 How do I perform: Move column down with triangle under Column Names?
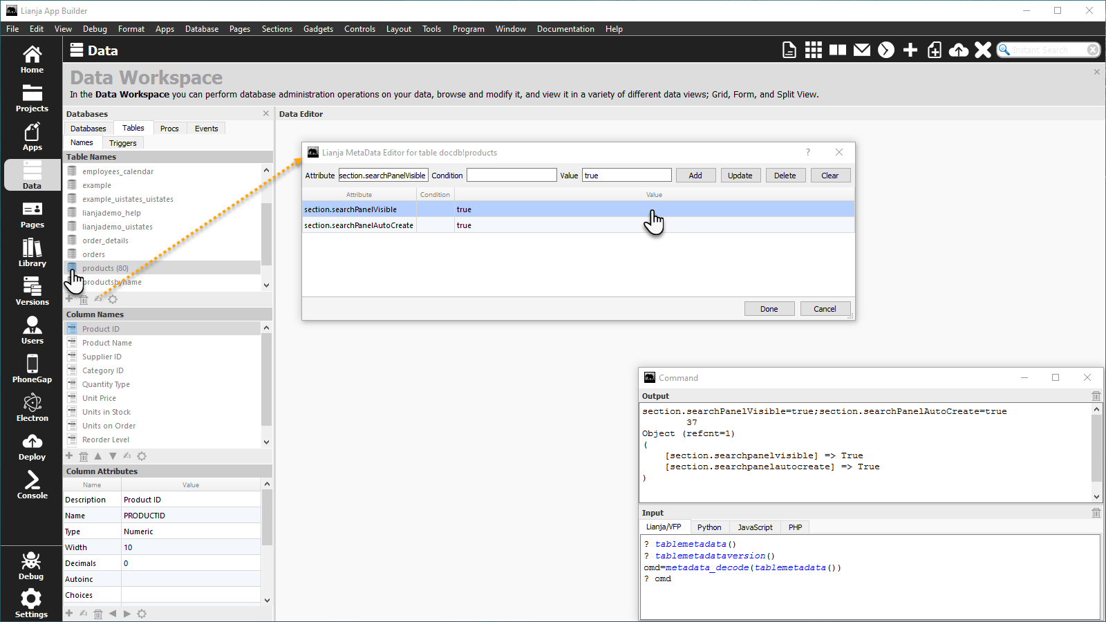coord(113,456)
